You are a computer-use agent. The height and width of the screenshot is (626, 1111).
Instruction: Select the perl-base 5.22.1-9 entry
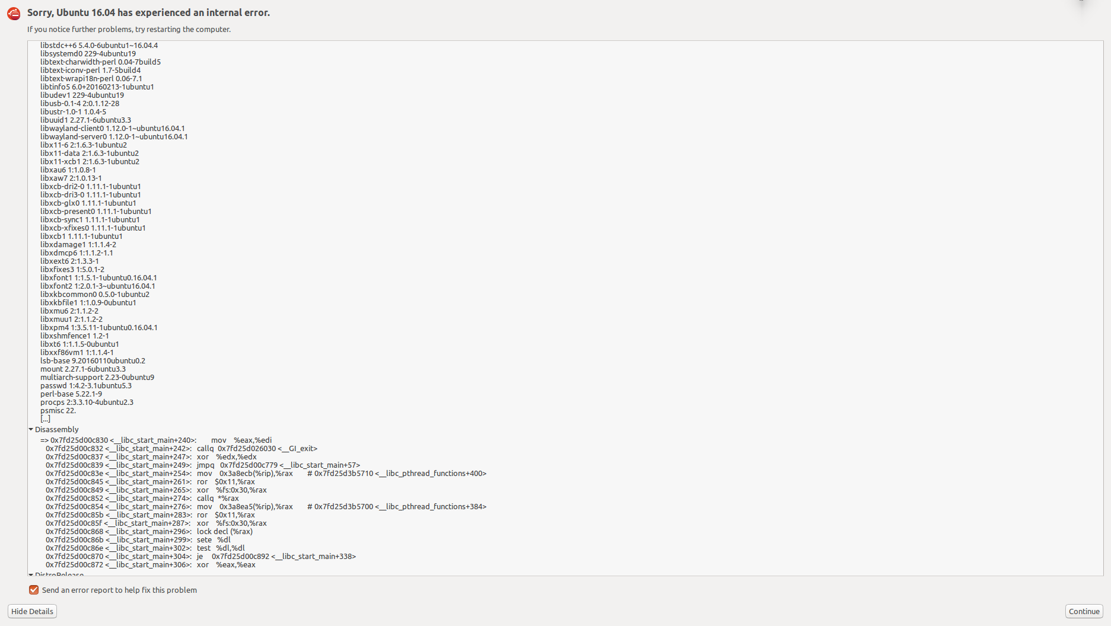[x=71, y=394]
